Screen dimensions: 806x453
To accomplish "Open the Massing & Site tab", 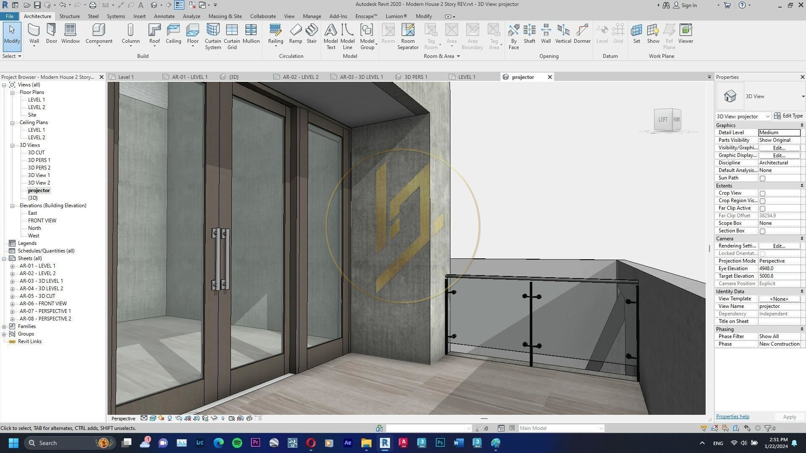I will (x=225, y=16).
